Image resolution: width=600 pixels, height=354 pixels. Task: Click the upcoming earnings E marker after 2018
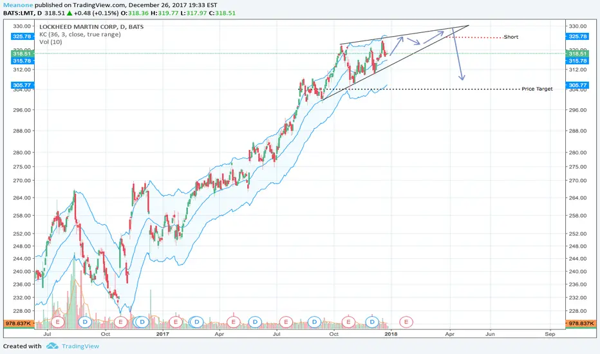tap(406, 322)
